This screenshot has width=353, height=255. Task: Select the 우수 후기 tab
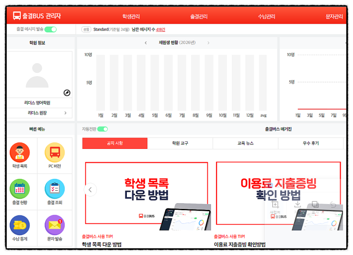pyautogui.click(x=311, y=143)
